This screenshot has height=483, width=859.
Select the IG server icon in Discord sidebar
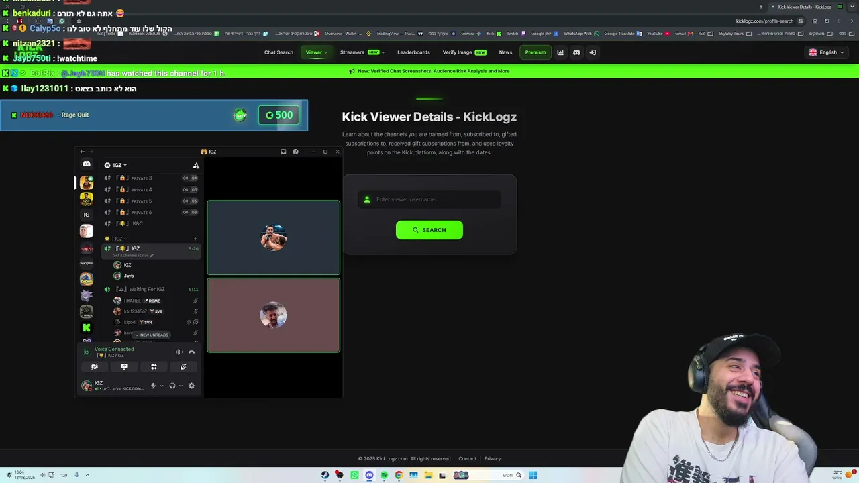pos(87,215)
